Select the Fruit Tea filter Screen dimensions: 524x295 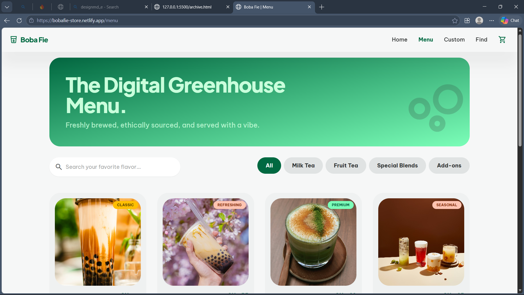click(x=346, y=166)
